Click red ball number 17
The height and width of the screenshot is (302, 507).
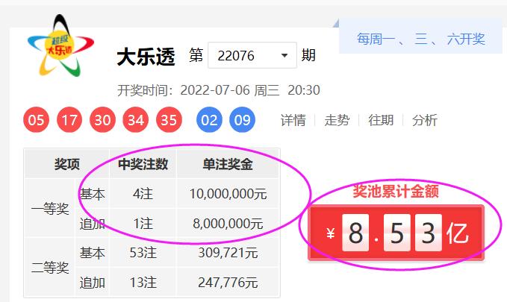[x=69, y=120]
